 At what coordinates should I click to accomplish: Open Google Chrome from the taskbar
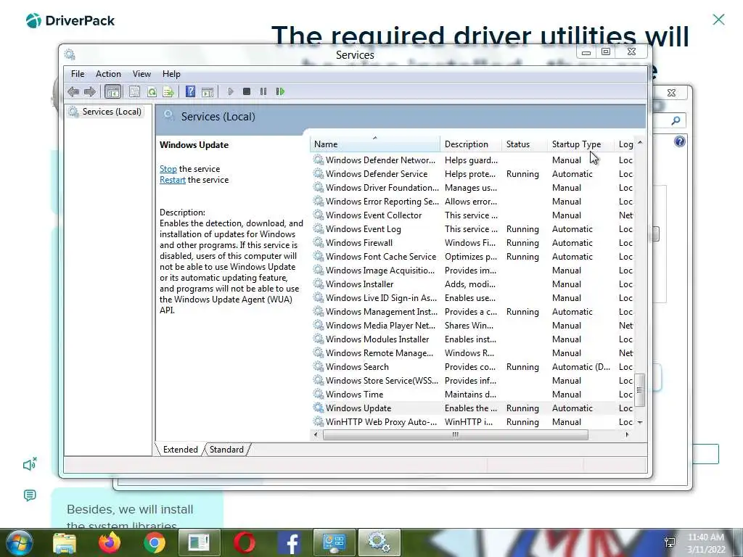click(155, 542)
